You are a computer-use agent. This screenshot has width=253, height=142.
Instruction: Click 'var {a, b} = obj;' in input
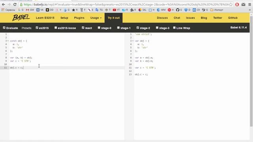tap(21, 58)
